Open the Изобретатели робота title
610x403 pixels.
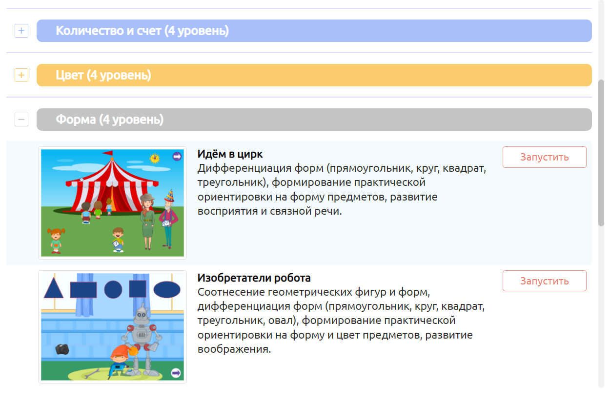coord(254,278)
